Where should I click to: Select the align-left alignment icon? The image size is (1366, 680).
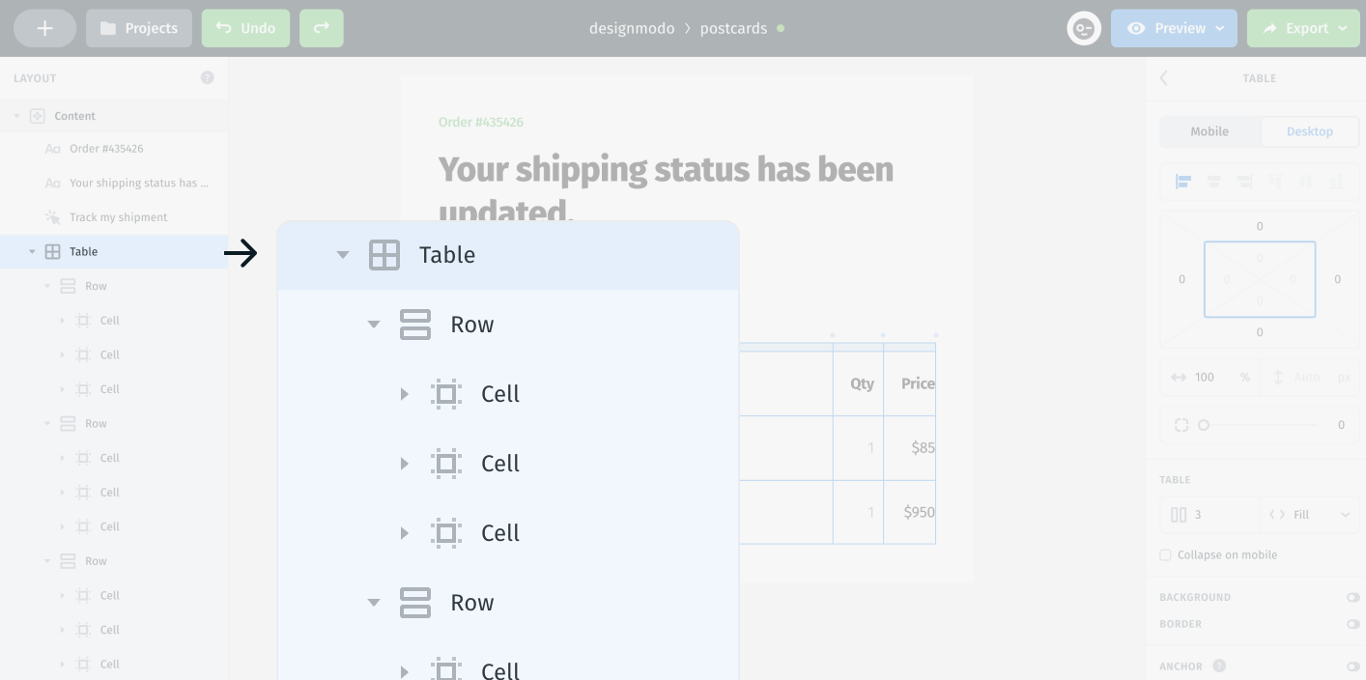1183,182
